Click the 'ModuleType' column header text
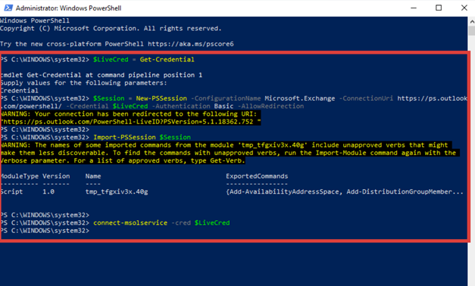 point(20,176)
